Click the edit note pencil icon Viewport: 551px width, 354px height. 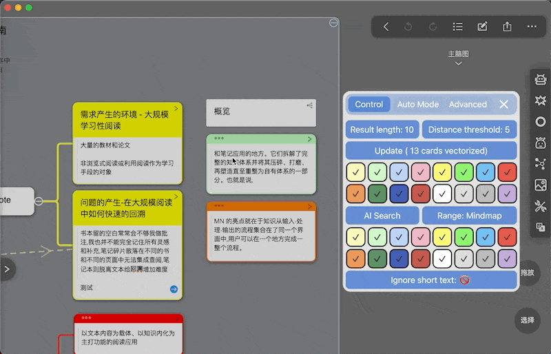(482, 27)
